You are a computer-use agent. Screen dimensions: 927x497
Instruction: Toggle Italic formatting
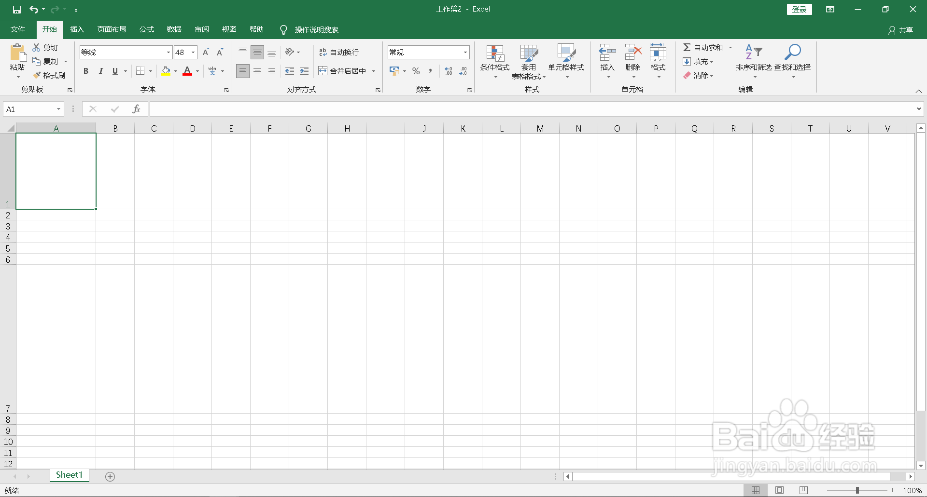pos(100,71)
